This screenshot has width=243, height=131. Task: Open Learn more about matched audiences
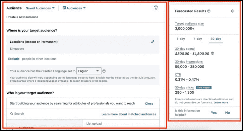(x=129, y=114)
